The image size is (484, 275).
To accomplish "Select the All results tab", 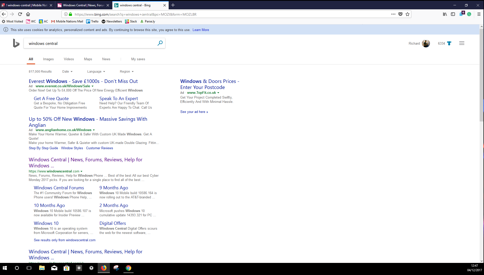I will 31,59.
